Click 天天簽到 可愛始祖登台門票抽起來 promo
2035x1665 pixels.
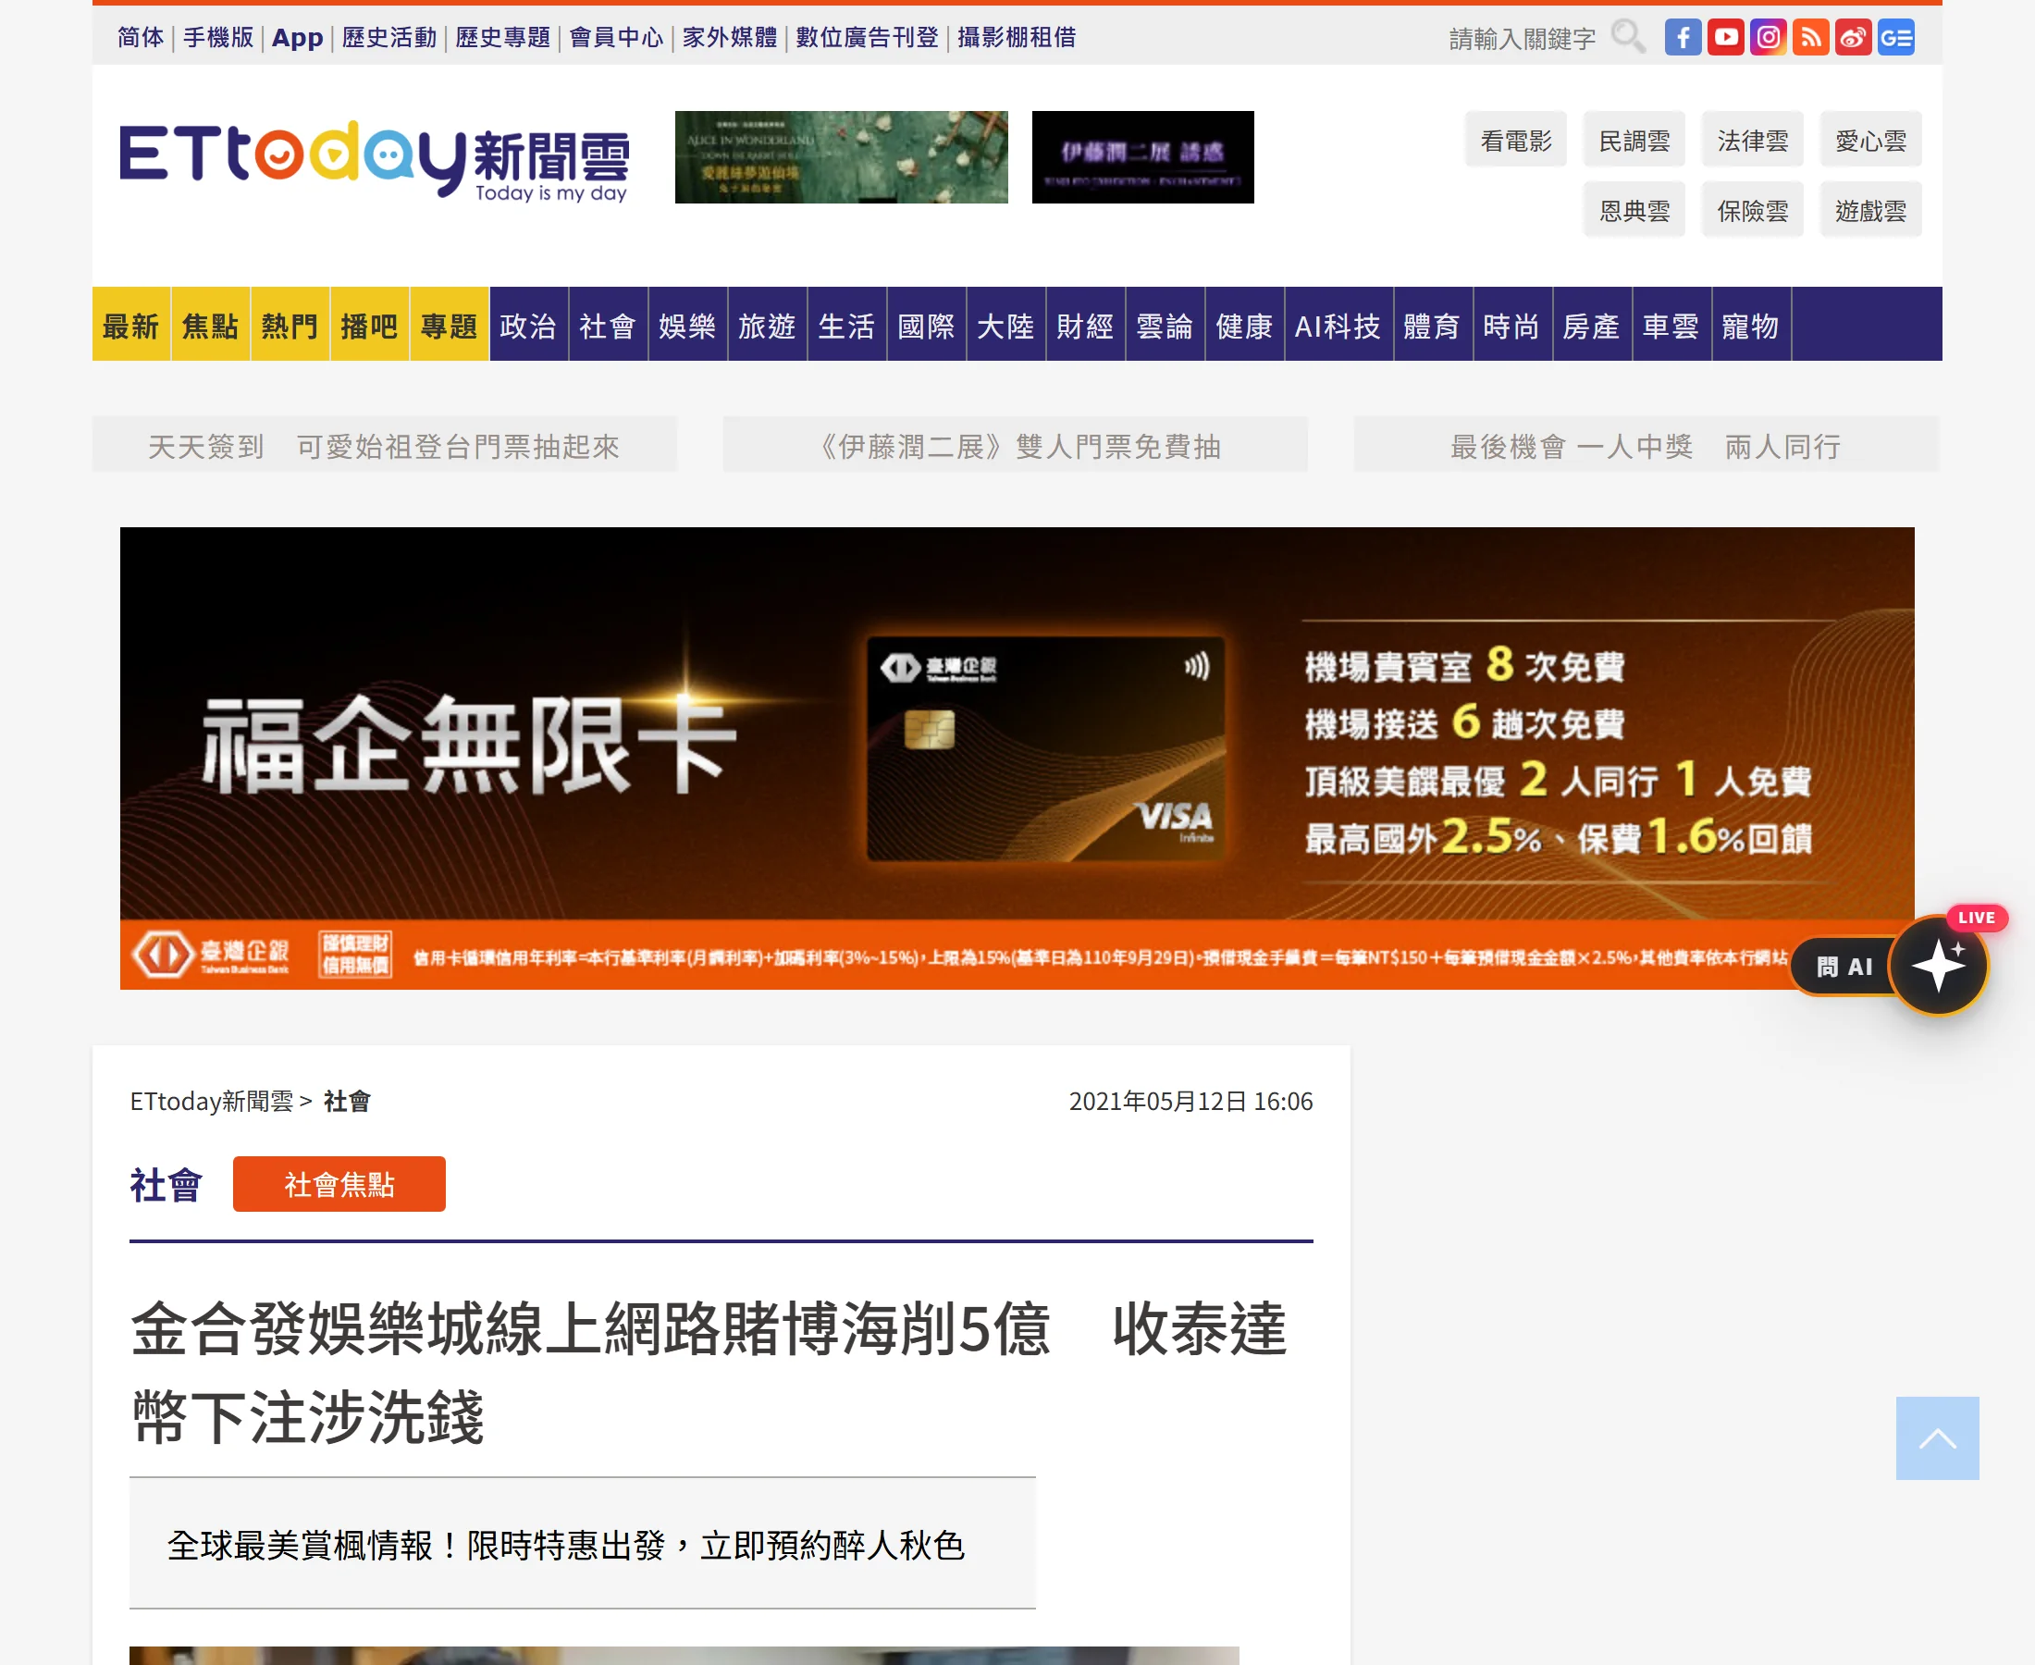click(x=385, y=446)
